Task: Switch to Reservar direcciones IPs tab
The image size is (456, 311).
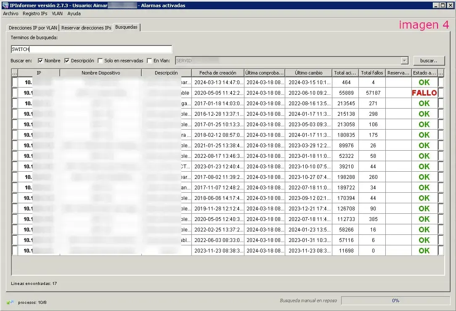Action: pos(86,28)
